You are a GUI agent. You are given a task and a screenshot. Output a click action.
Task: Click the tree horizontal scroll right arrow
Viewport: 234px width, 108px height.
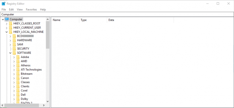tap(44, 105)
